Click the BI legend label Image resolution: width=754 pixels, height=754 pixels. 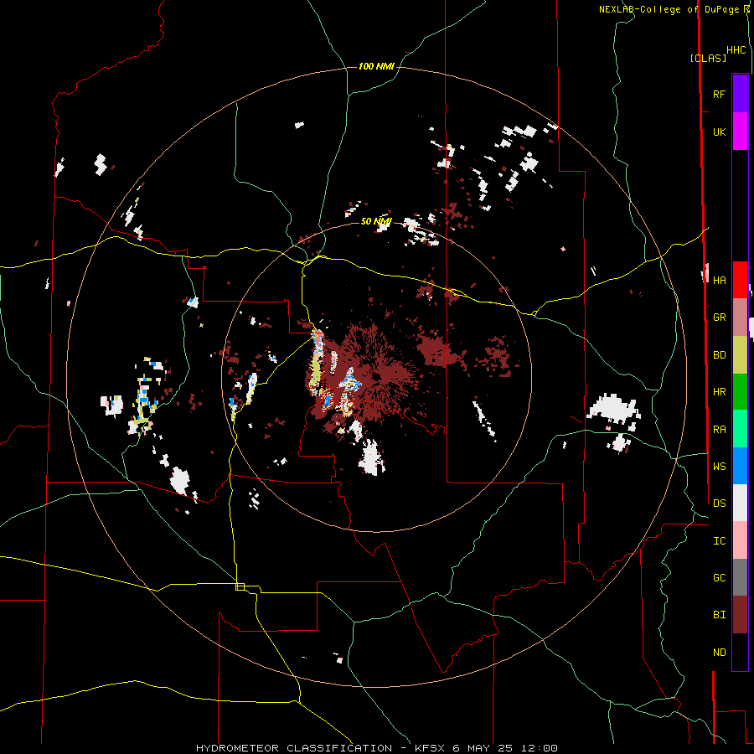pyautogui.click(x=719, y=615)
